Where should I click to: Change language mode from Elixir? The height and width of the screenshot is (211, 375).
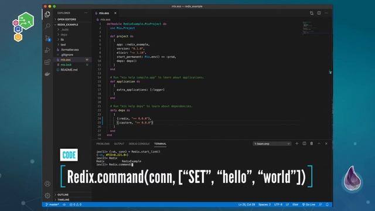pyautogui.click(x=295, y=205)
